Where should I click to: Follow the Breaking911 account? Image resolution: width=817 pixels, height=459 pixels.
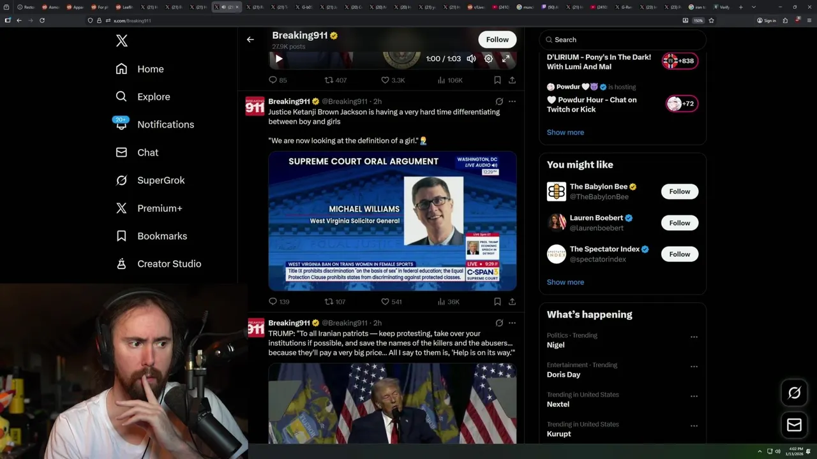click(x=497, y=40)
